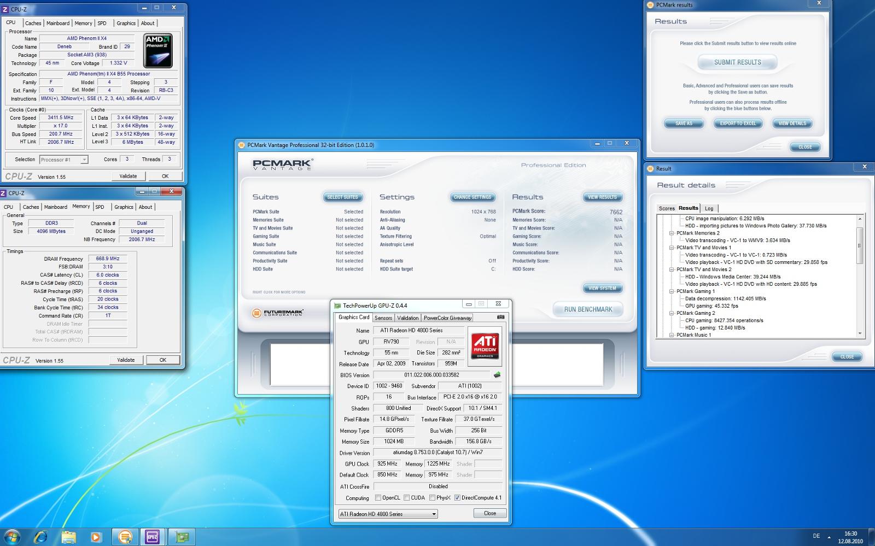Collapse the PCMark Music 1 node
The height and width of the screenshot is (546, 875).
[x=672, y=335]
